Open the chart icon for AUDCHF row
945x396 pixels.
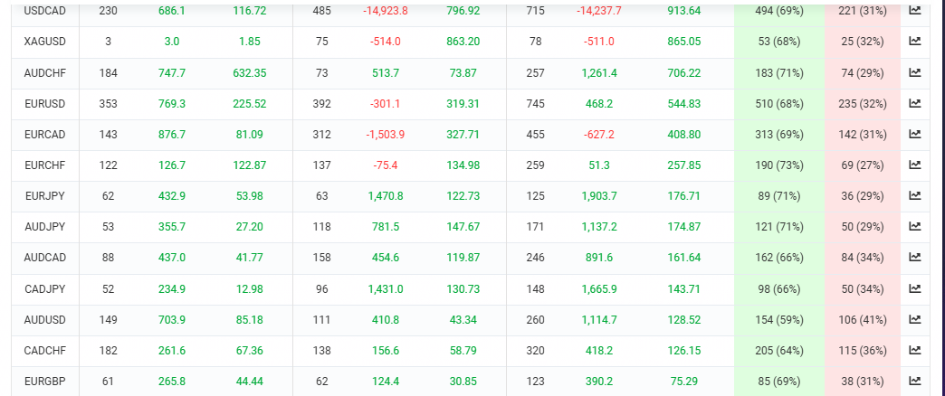pos(914,73)
